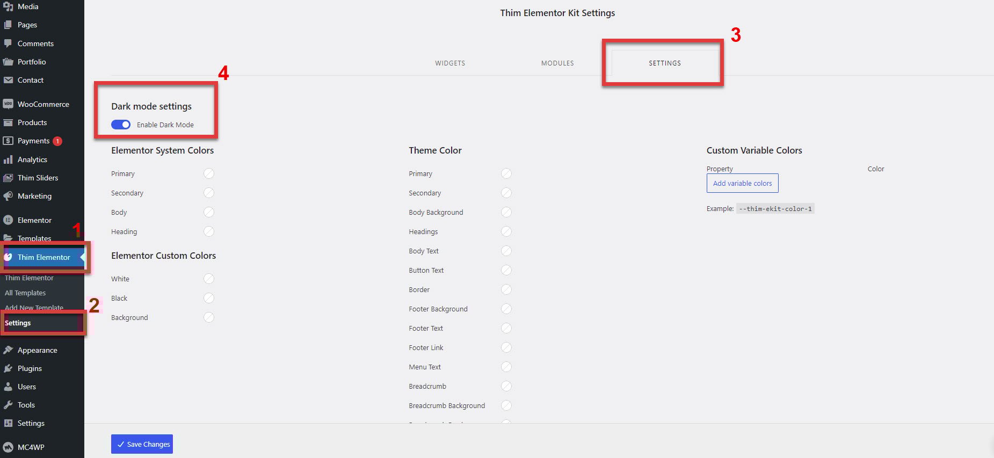Select the Settings tab
The width and height of the screenshot is (994, 458).
click(665, 63)
